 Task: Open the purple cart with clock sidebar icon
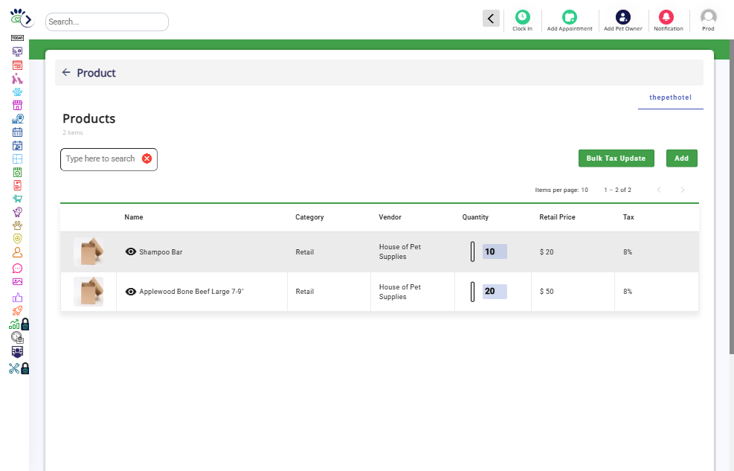click(17, 211)
